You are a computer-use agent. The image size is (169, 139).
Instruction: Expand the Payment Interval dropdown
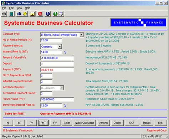60,46
